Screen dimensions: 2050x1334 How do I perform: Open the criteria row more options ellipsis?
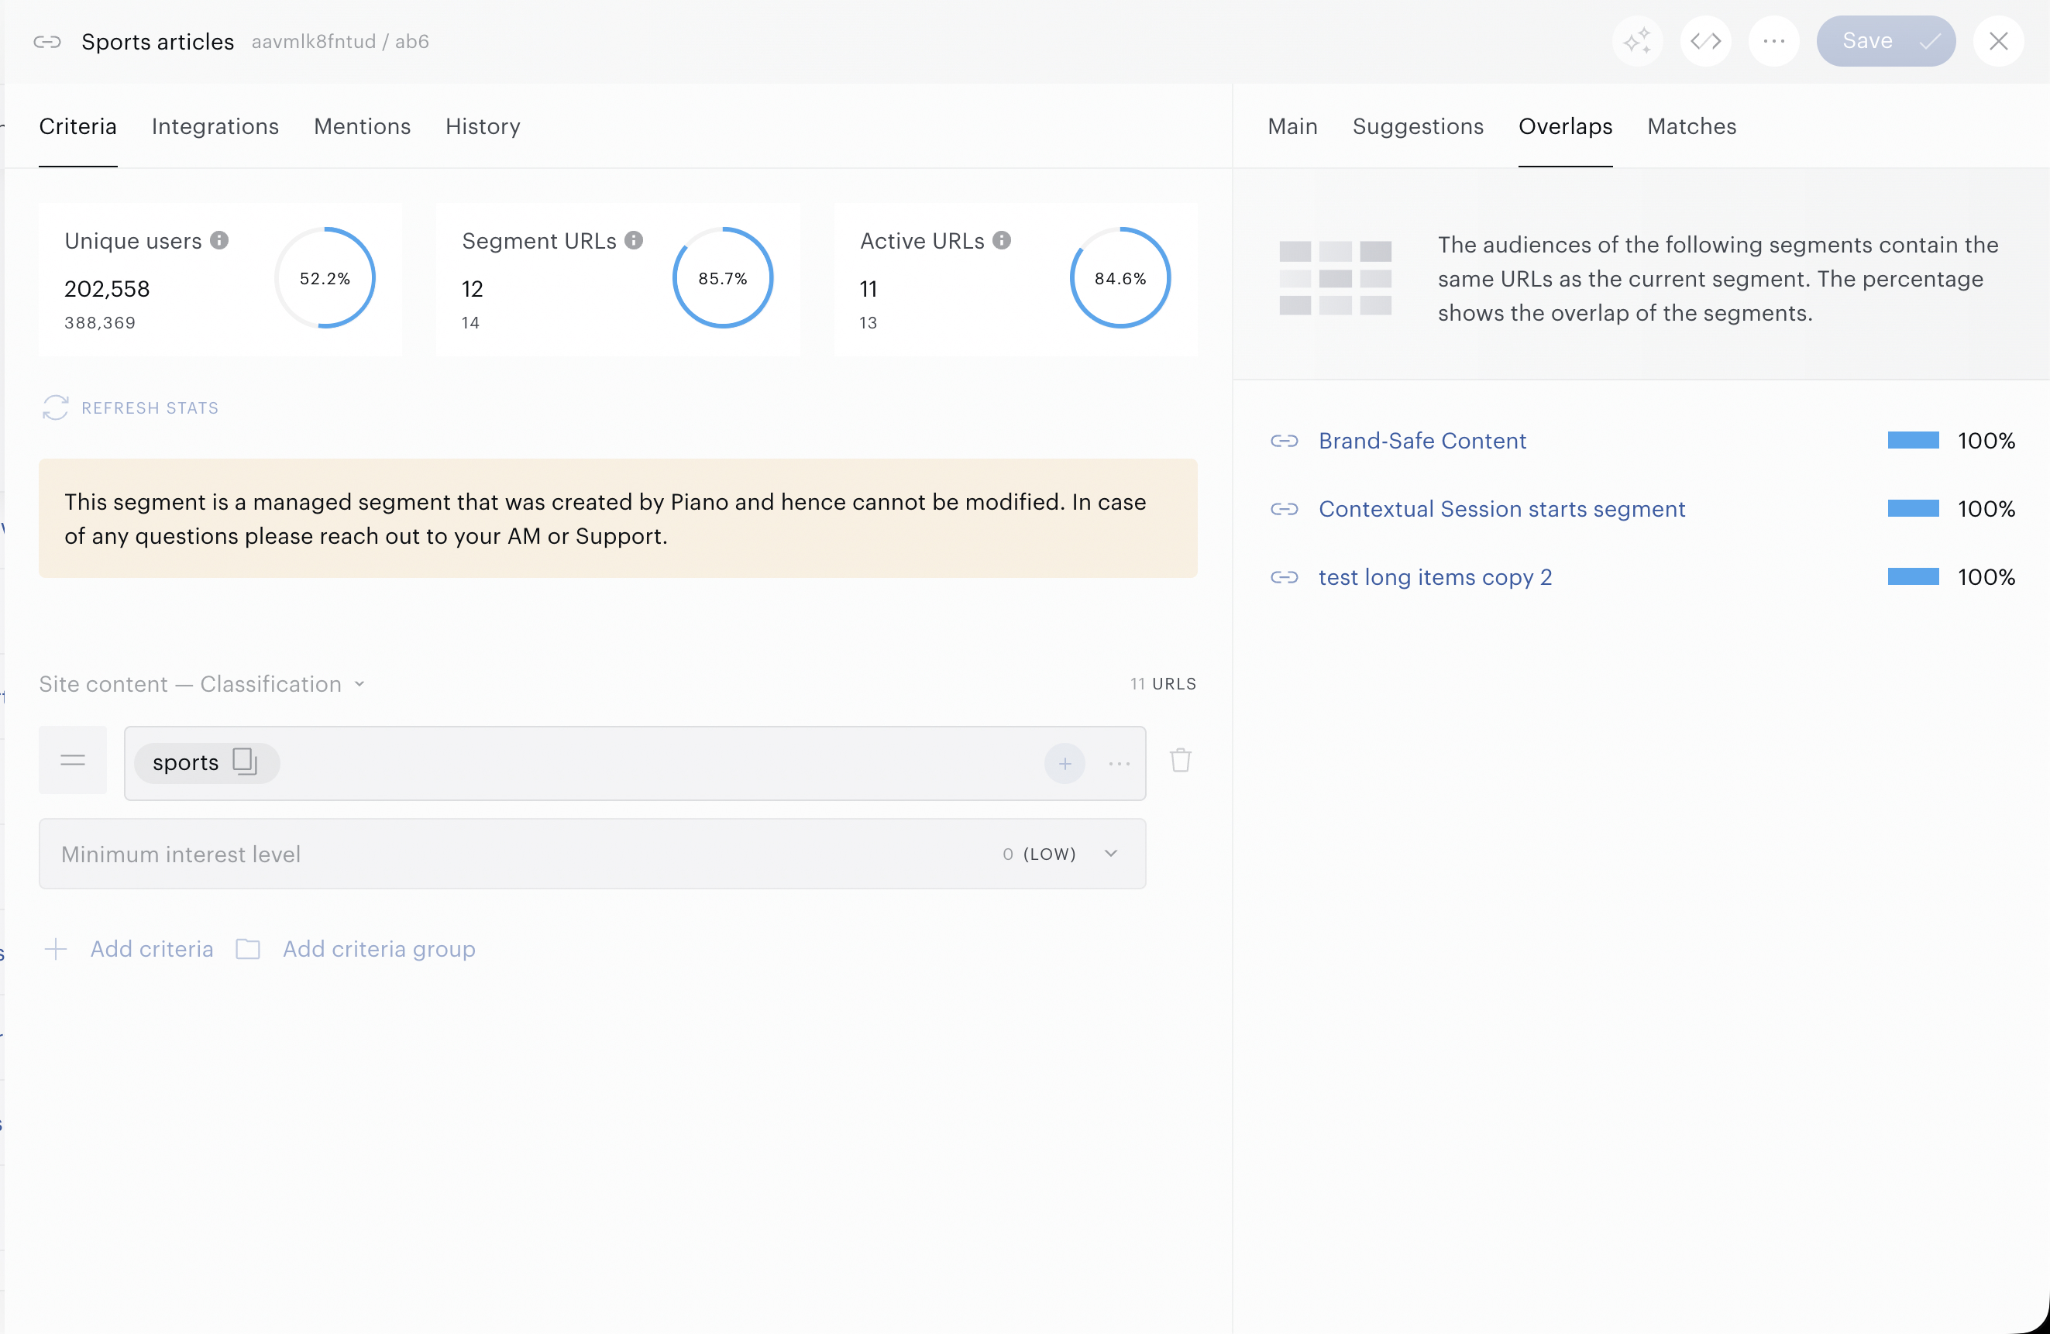pos(1119,763)
